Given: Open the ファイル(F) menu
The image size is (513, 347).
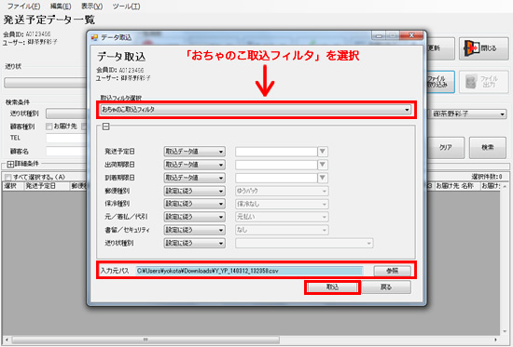Looking at the screenshot, I should 23,6.
